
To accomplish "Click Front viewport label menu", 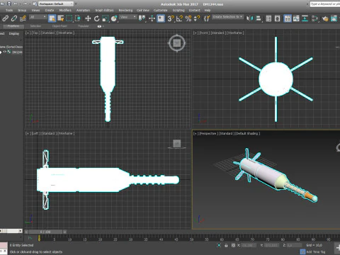I will 204,33.
